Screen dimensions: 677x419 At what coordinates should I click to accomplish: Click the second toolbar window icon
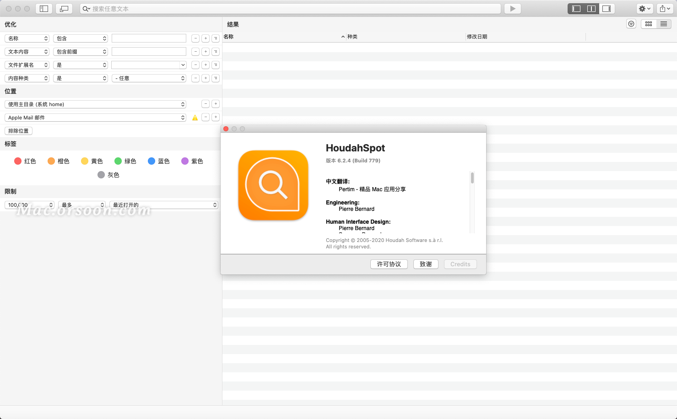click(64, 9)
